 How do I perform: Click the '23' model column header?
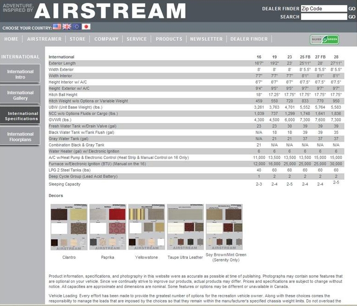tap(290, 57)
